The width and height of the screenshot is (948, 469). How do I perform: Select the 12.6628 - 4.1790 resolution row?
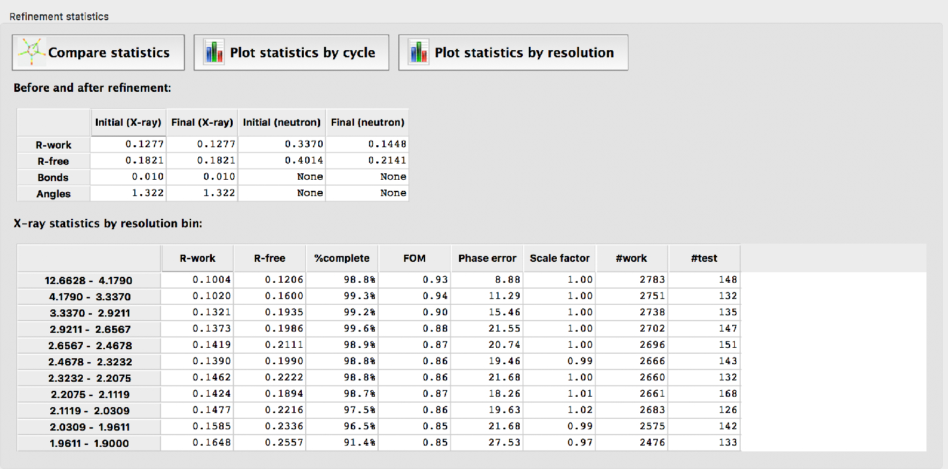[88, 281]
